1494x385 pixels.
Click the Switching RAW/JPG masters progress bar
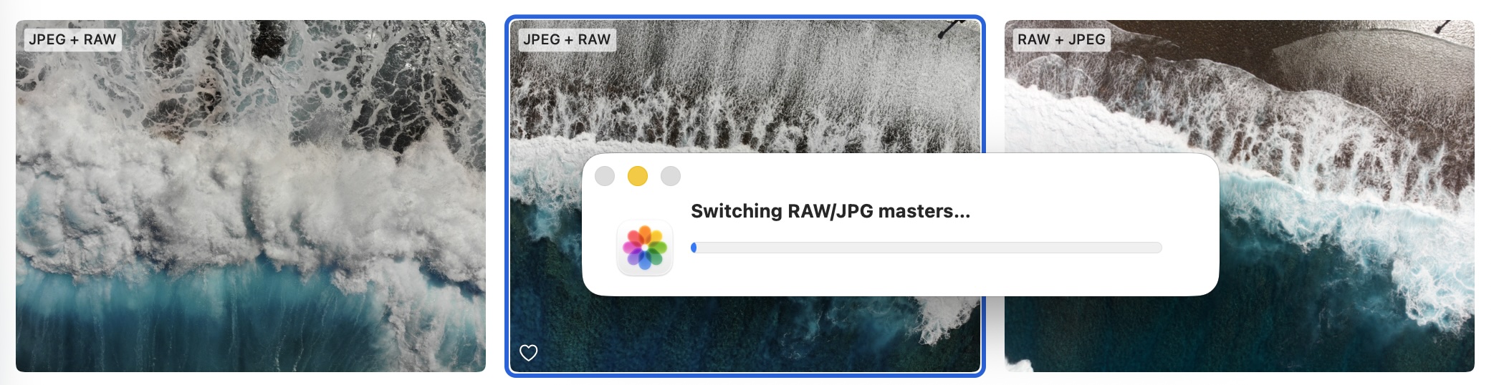[x=926, y=248]
